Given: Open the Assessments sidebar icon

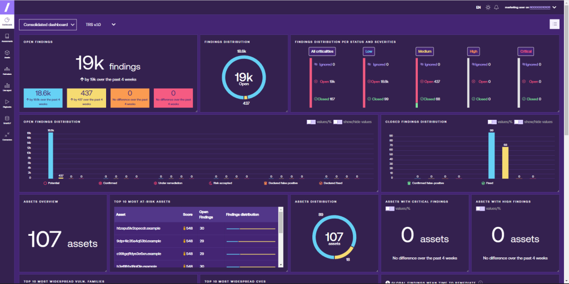Looking at the screenshot, I should [7, 38].
